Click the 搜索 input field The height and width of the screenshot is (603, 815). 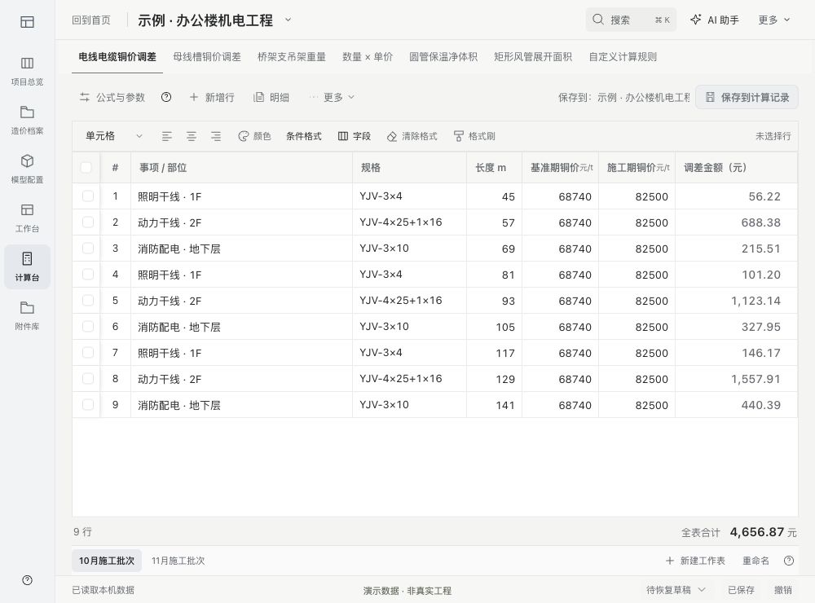631,20
